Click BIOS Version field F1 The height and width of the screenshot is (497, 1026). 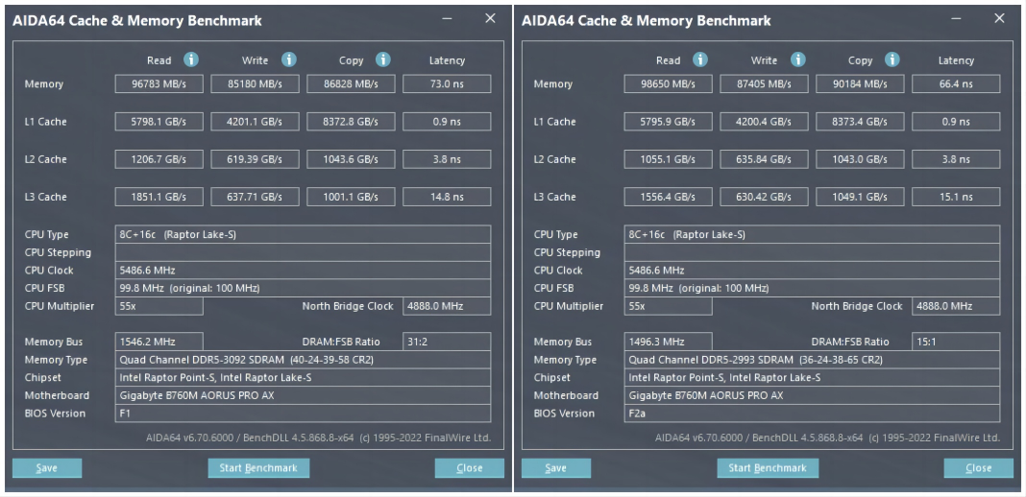tap(303, 414)
